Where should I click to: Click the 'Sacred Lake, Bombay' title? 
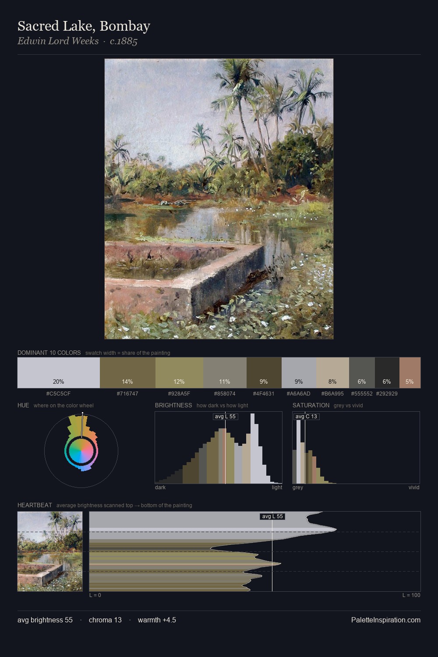pos(84,26)
